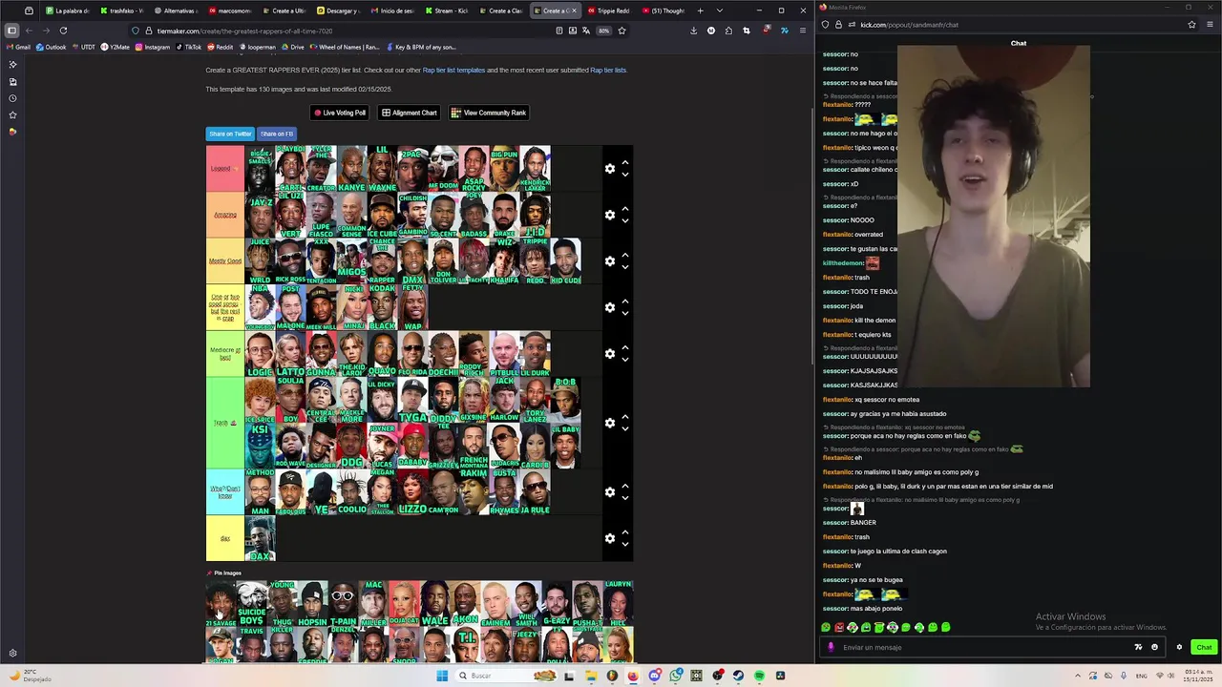This screenshot has width=1222, height=687.
Task: Open the tab list dropdown in Firefox
Action: click(x=719, y=10)
